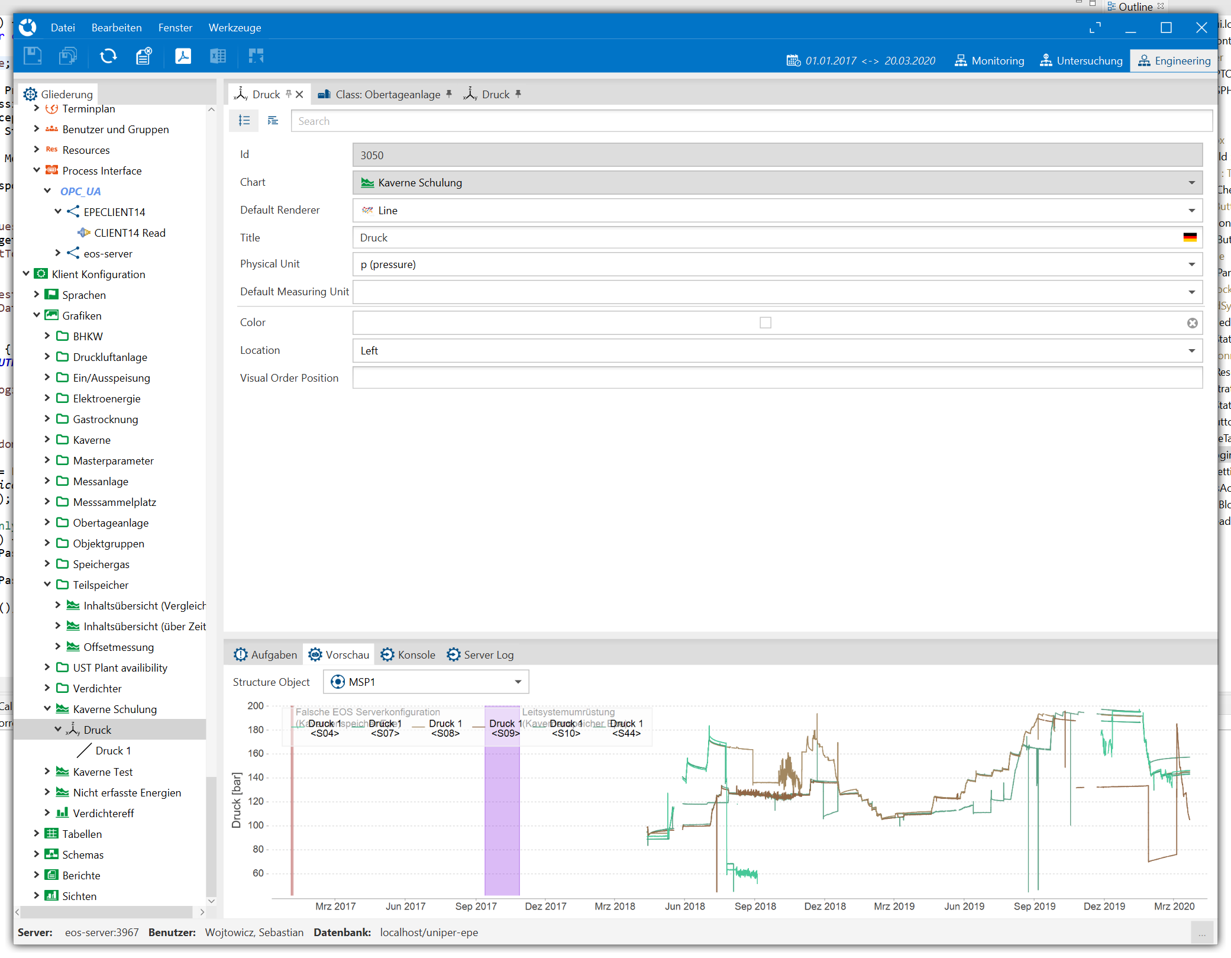
Task: Click the Search input field
Action: pyautogui.click(x=751, y=121)
